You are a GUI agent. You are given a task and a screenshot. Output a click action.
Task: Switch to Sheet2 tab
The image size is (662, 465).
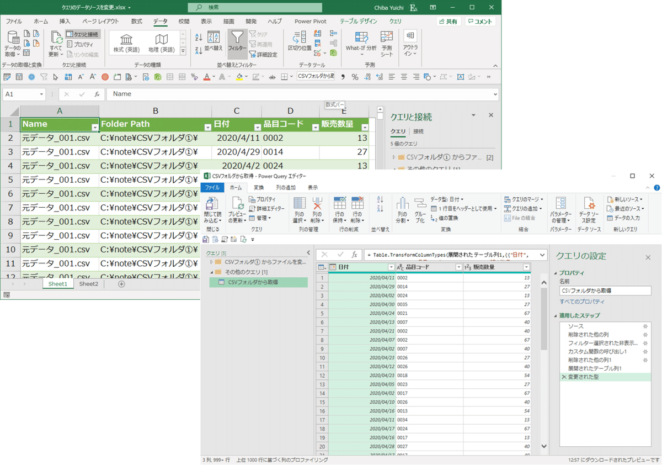click(x=88, y=284)
